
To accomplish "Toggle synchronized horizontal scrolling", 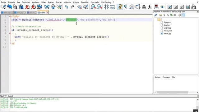I will [x=113, y=7].
